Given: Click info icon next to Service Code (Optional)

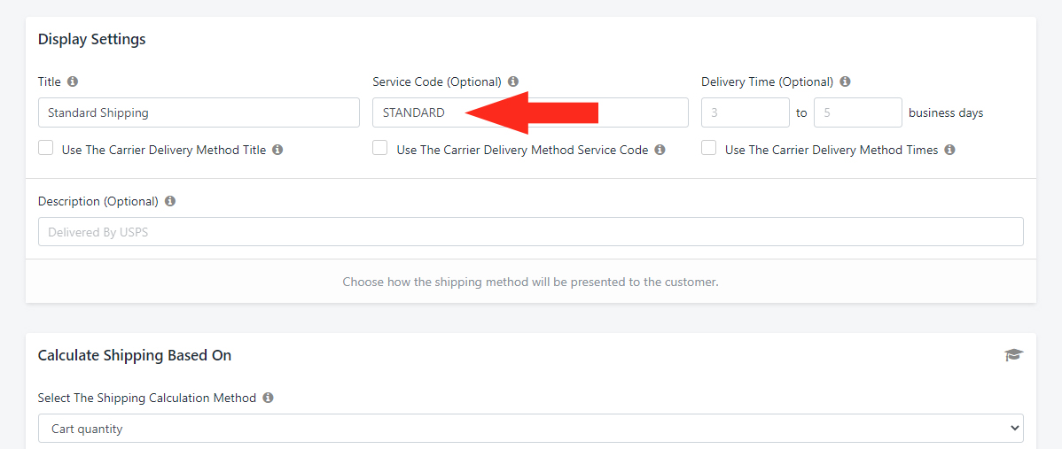Looking at the screenshot, I should pos(513,81).
